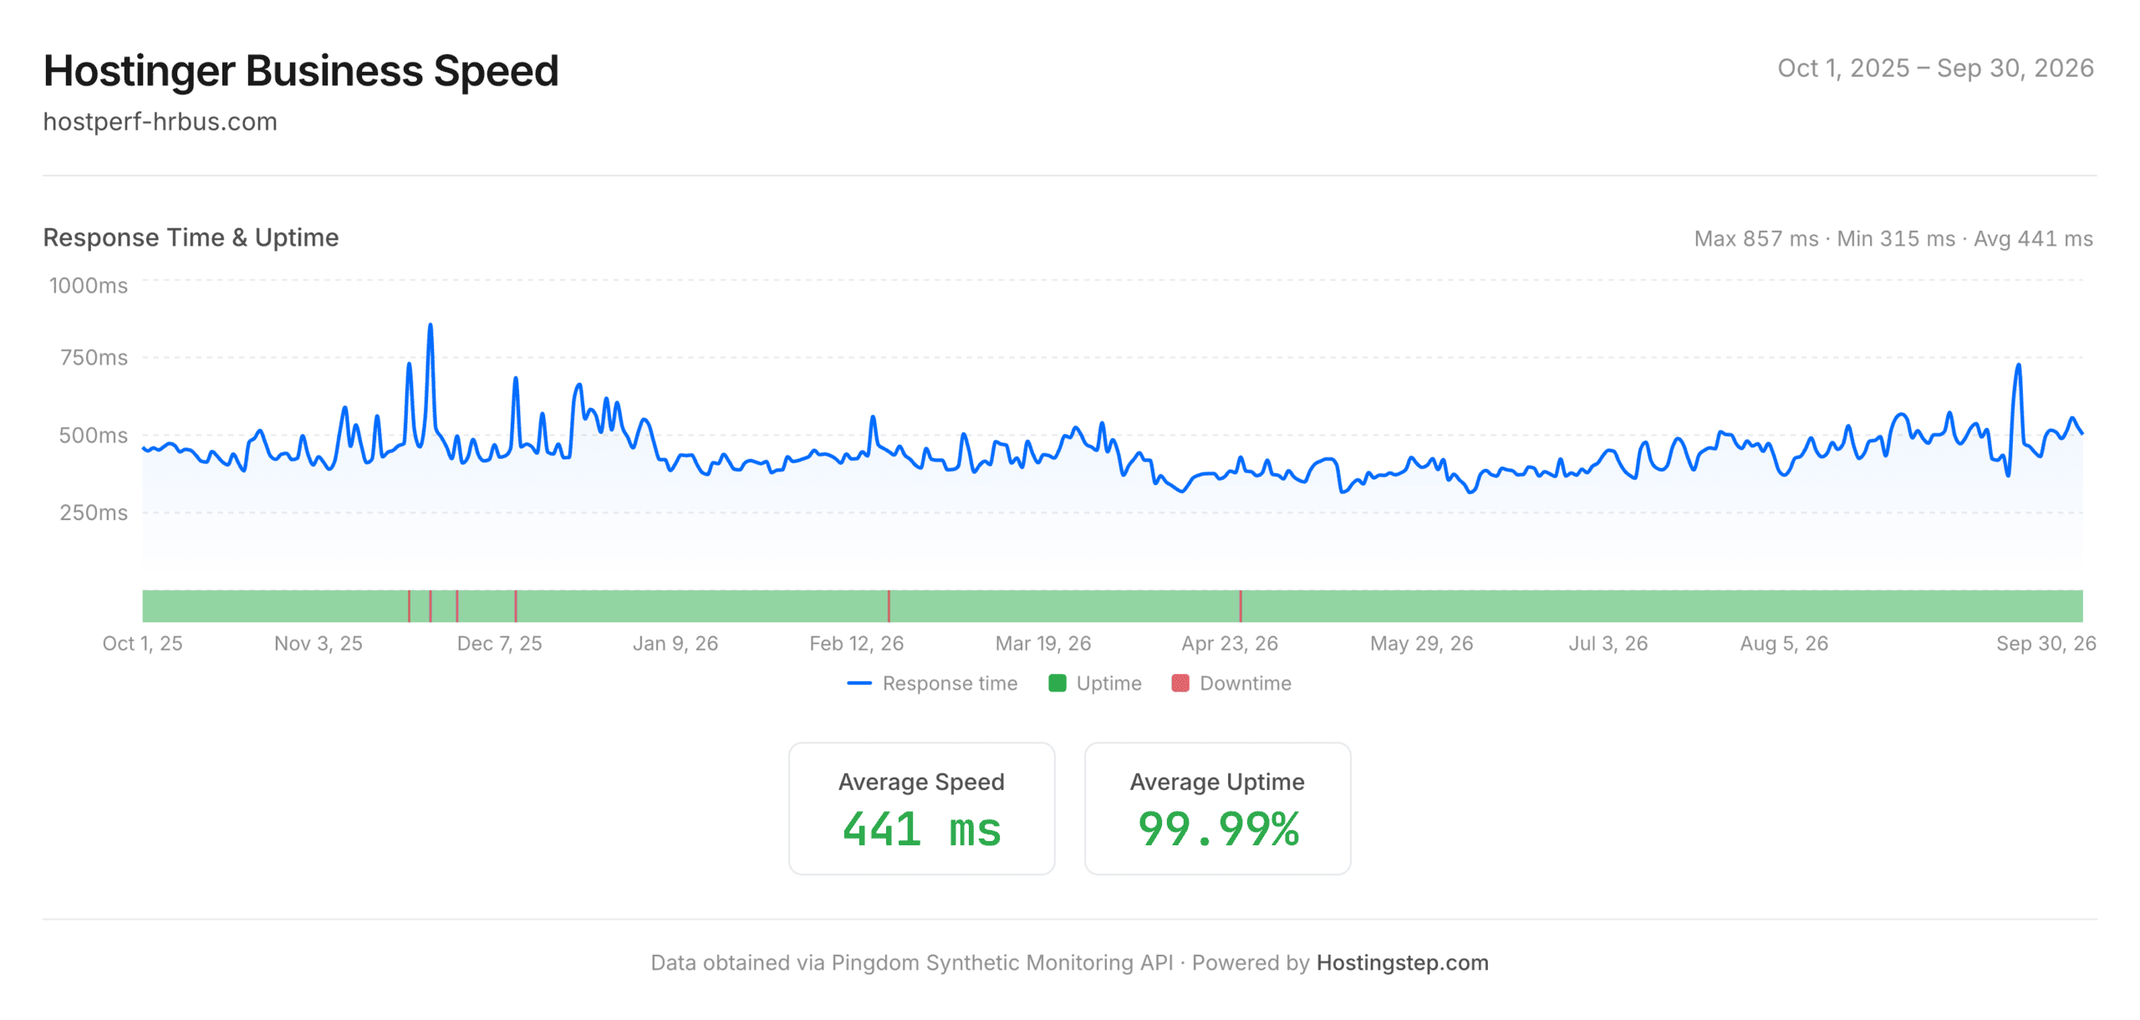Click the May 29, 26 axis label
2140x1020 pixels.
[x=1421, y=643]
